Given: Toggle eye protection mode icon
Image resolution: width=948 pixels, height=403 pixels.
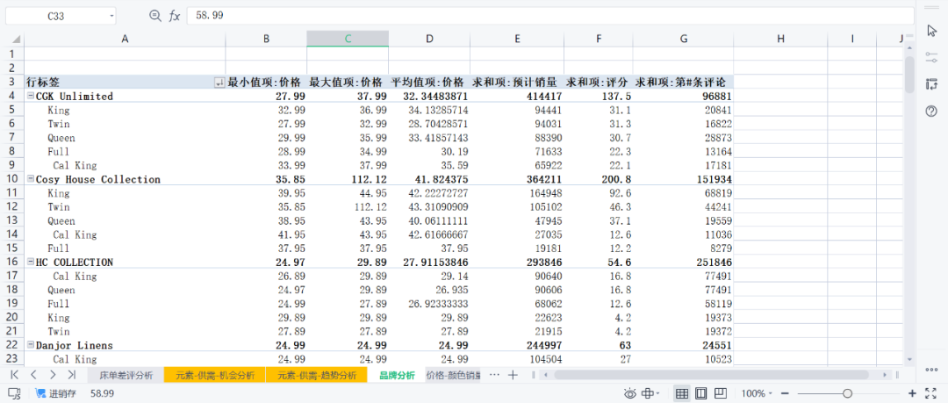Looking at the screenshot, I should 630,393.
